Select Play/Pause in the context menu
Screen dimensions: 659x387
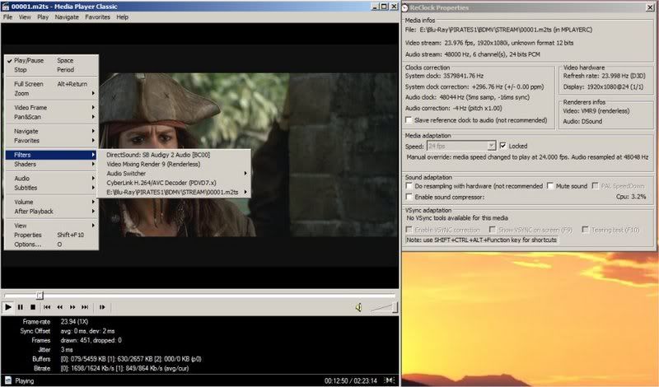point(52,60)
